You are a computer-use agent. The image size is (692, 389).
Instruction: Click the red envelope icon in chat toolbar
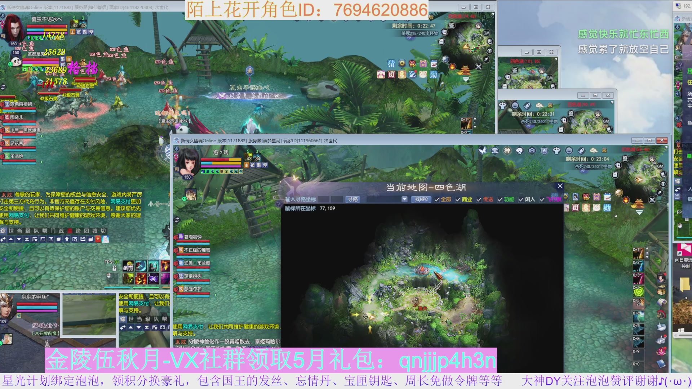click(x=98, y=239)
